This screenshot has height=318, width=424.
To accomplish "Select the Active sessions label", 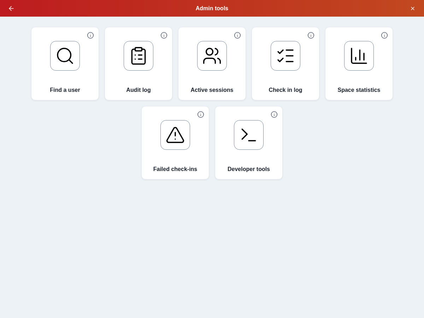I will tap(212, 90).
